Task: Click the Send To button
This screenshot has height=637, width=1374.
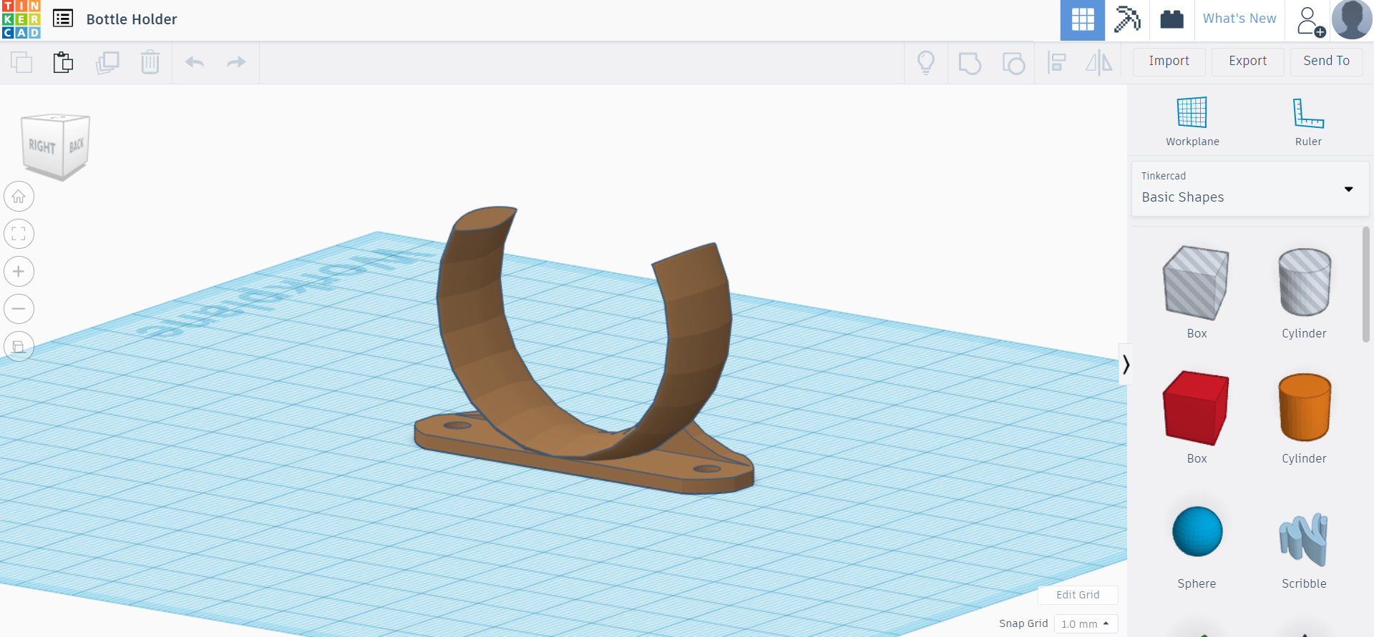Action: (1327, 61)
